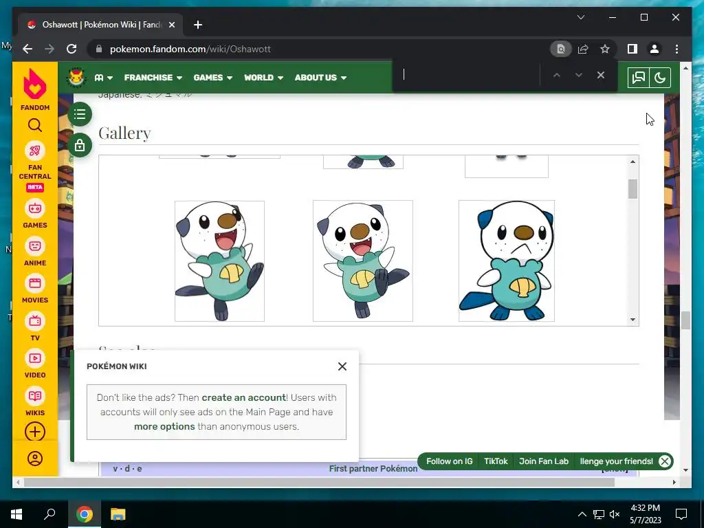
Task: Open the table of contents button
Action: 80,114
